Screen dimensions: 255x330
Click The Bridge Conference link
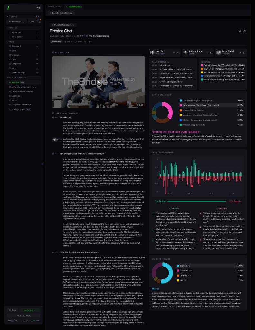[99, 36]
